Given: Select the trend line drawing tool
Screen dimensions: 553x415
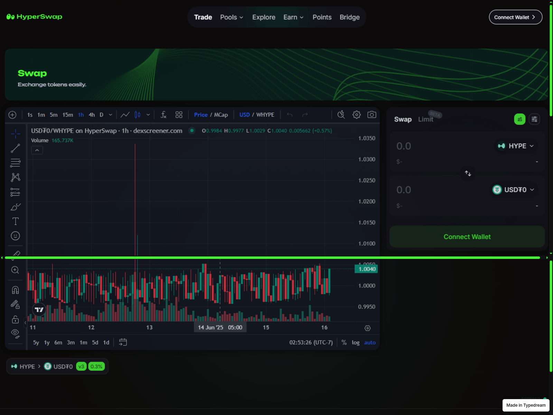Looking at the screenshot, I should pos(15,148).
